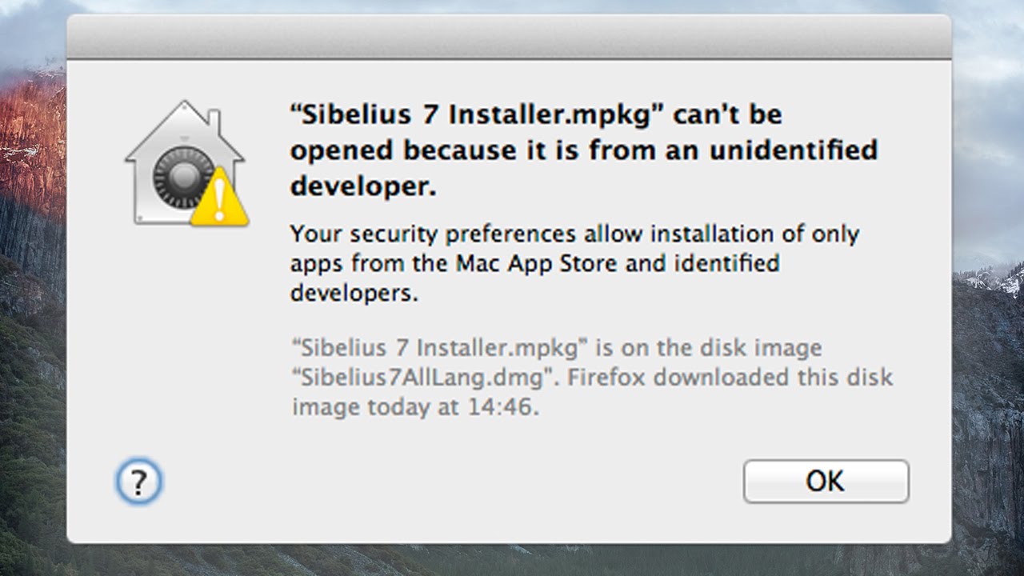Open help with the question mark button
The image size is (1024, 576).
point(138,482)
